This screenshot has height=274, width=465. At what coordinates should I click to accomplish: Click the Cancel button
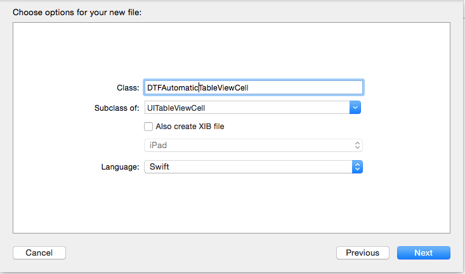39,252
